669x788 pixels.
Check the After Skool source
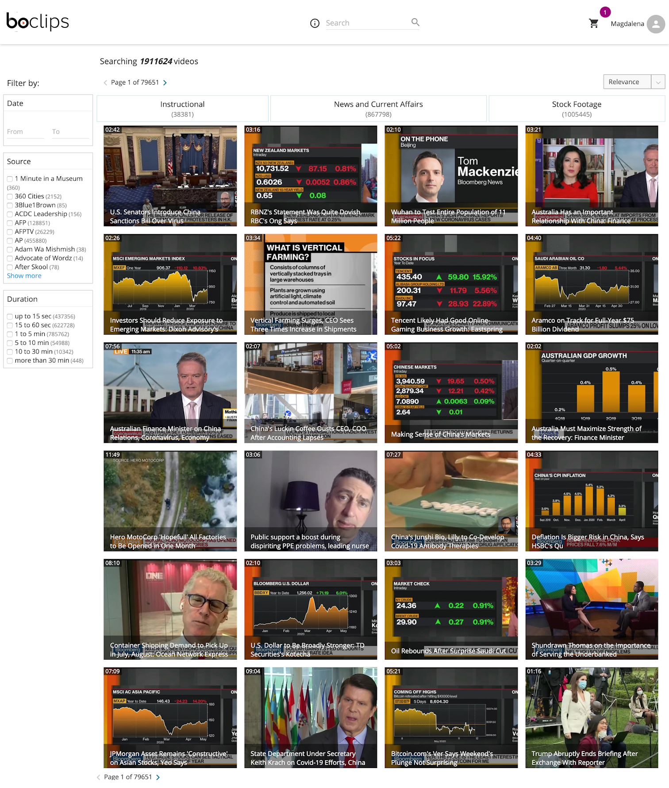(x=10, y=267)
